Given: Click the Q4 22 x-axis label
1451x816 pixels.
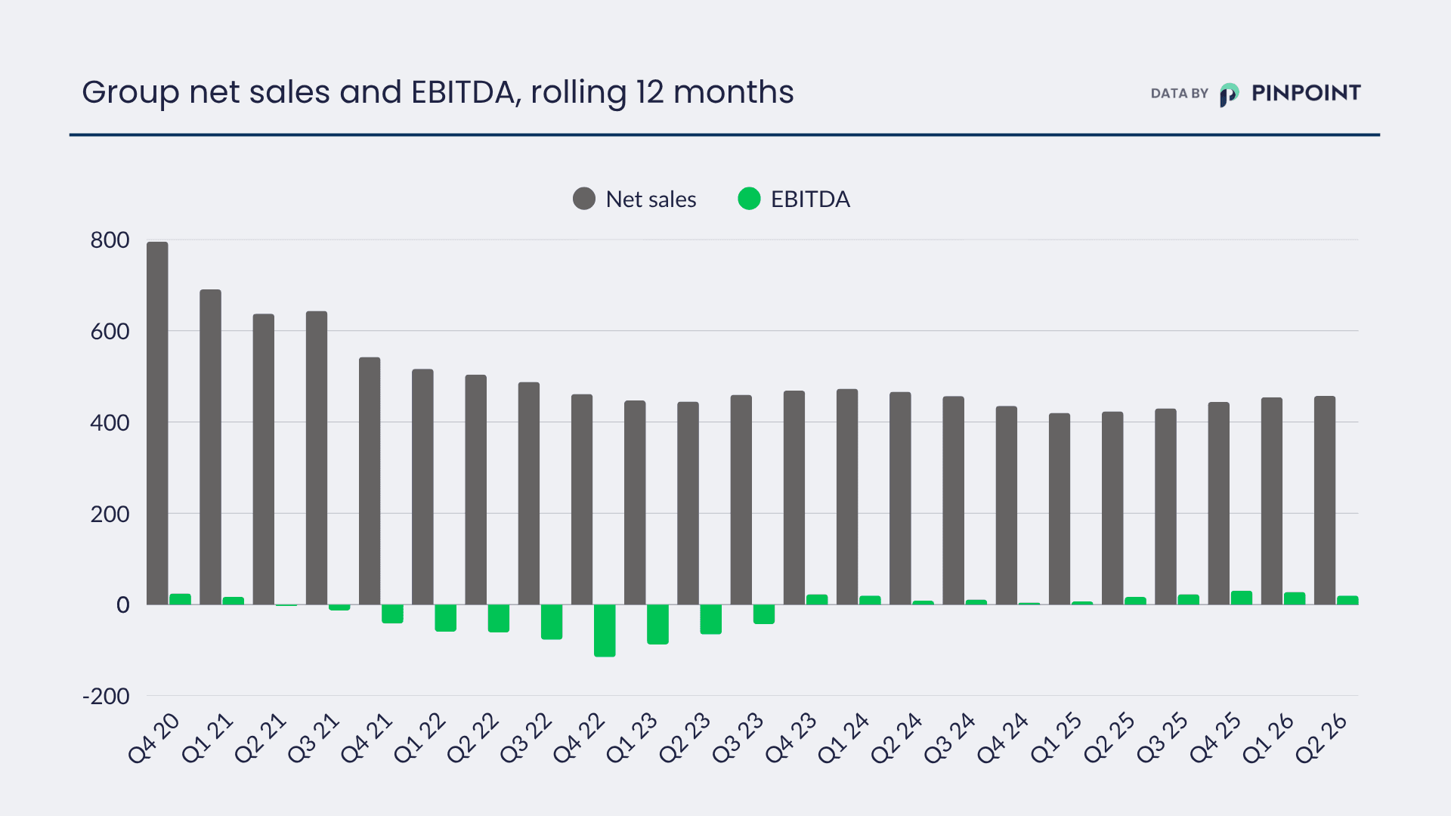Looking at the screenshot, I should pyautogui.click(x=579, y=738).
